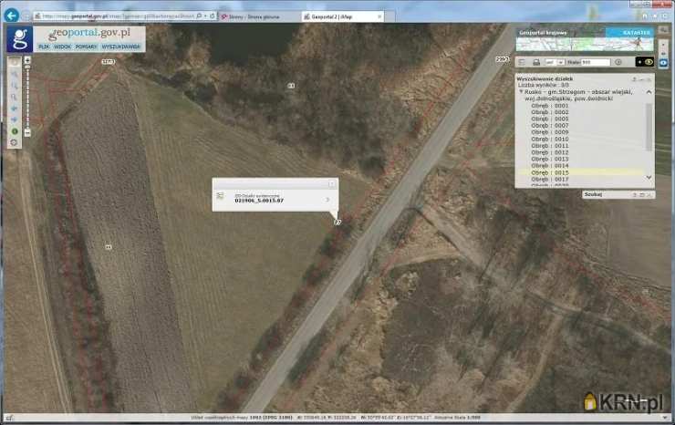Click the geoportal 'g' logo icon
This screenshot has height=425, width=675.
pos(19,39)
